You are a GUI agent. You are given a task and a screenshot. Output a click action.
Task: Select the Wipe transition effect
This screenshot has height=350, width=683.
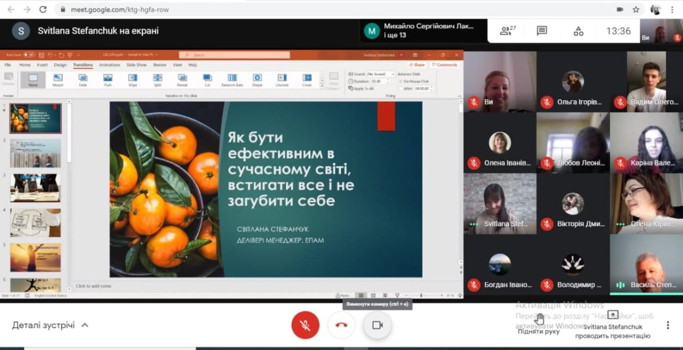coord(133,80)
